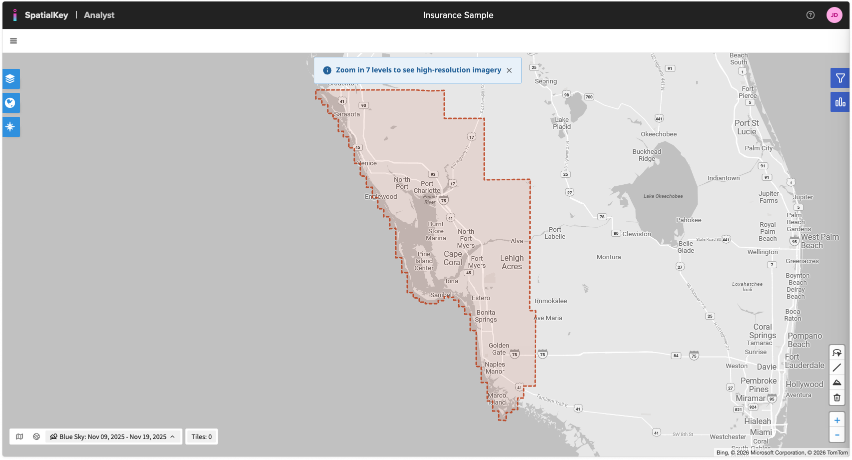Select the terrain elevation tool

click(837, 383)
